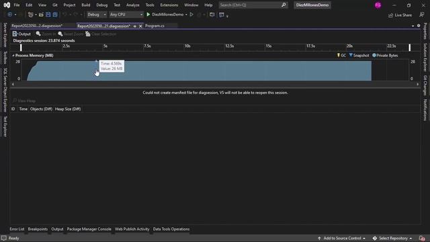Click the Clear Selection icon
The width and height of the screenshot is (430, 242).
pyautogui.click(x=88, y=34)
